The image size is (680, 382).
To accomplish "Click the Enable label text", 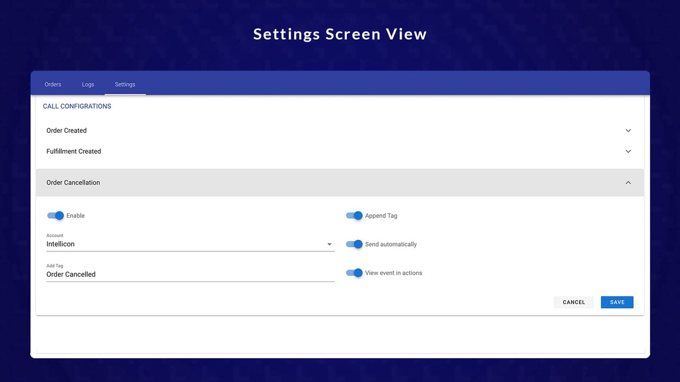I will 75,215.
